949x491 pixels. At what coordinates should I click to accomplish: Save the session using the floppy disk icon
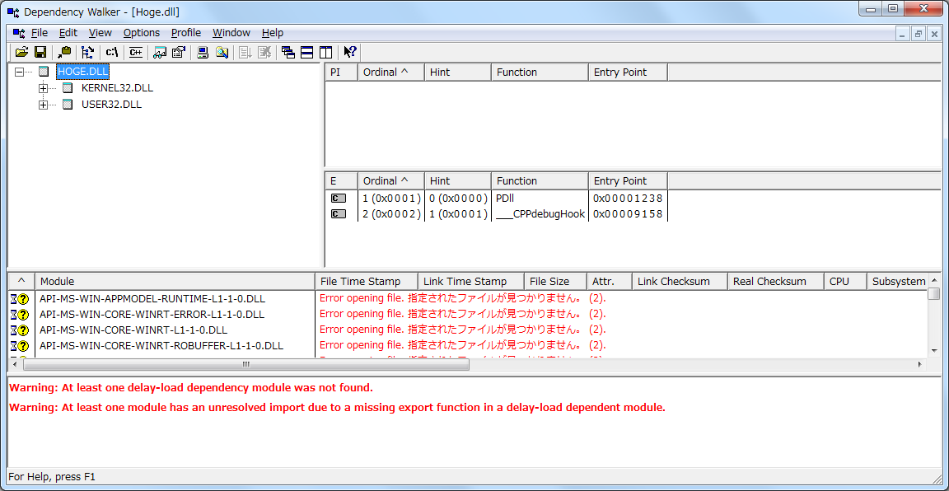pos(40,52)
